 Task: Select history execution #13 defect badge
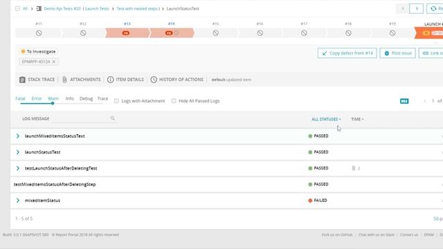[x=126, y=33]
